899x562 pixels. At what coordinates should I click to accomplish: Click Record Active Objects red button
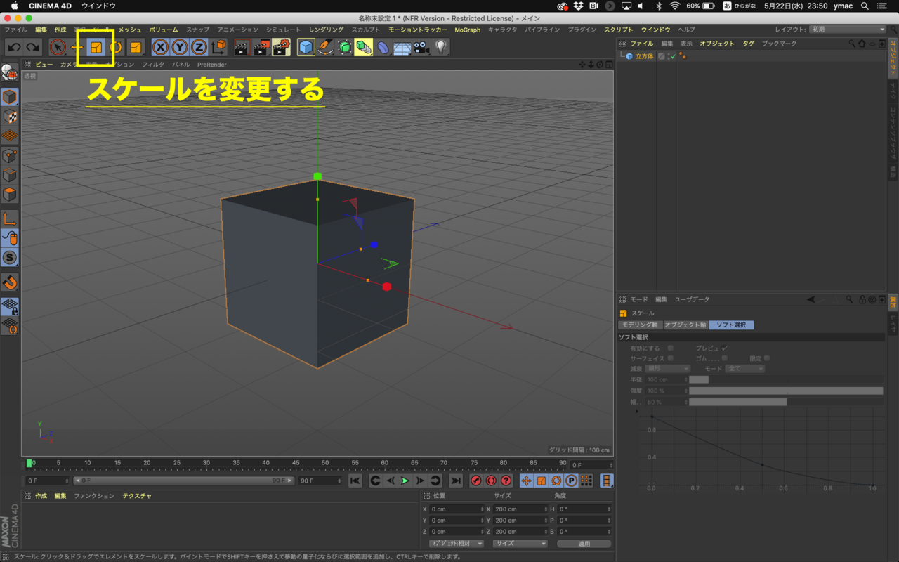pos(475,481)
